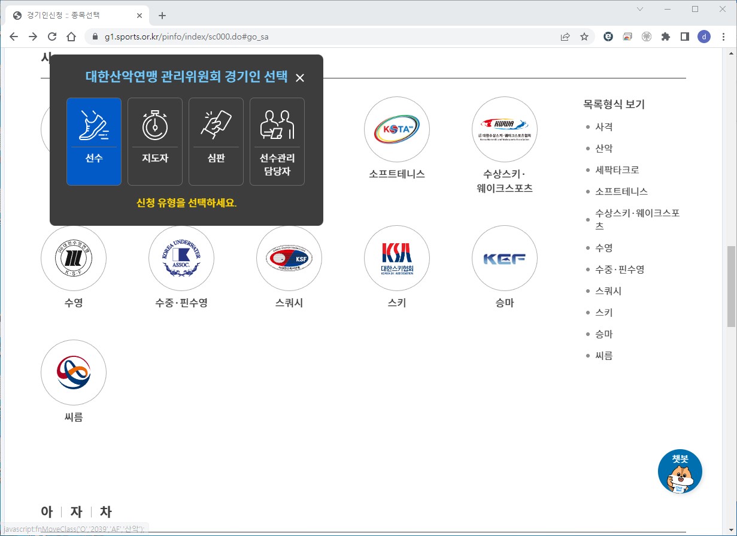This screenshot has height=536, width=737.
Task: Select the 경기인신청 :: 종목선택 tab
Action: pos(78,16)
